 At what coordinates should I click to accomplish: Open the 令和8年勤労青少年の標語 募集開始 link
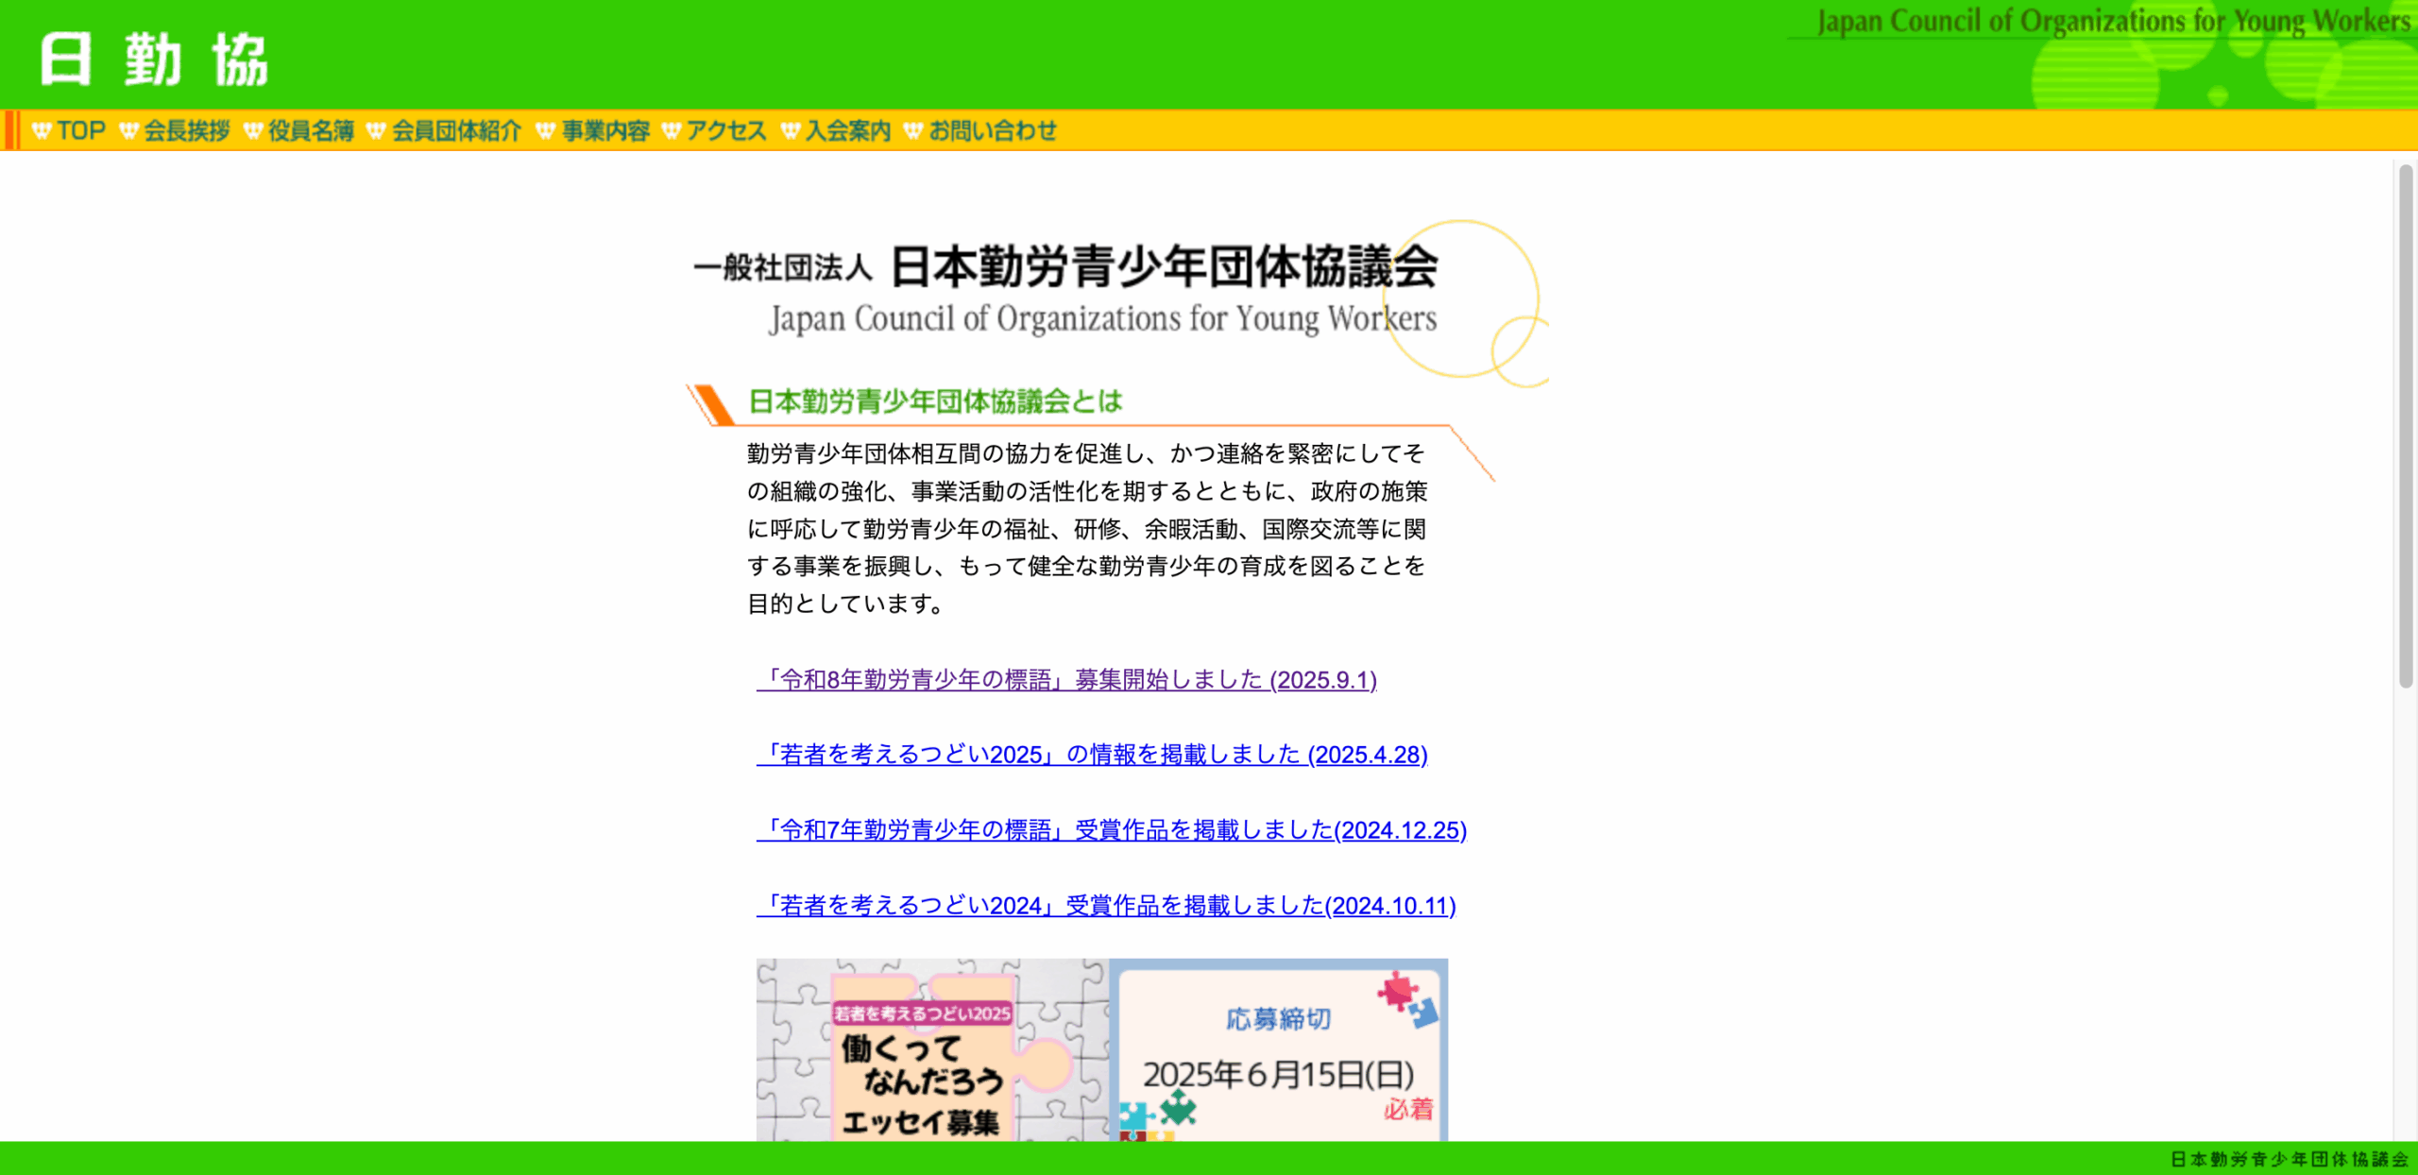click(x=1066, y=680)
